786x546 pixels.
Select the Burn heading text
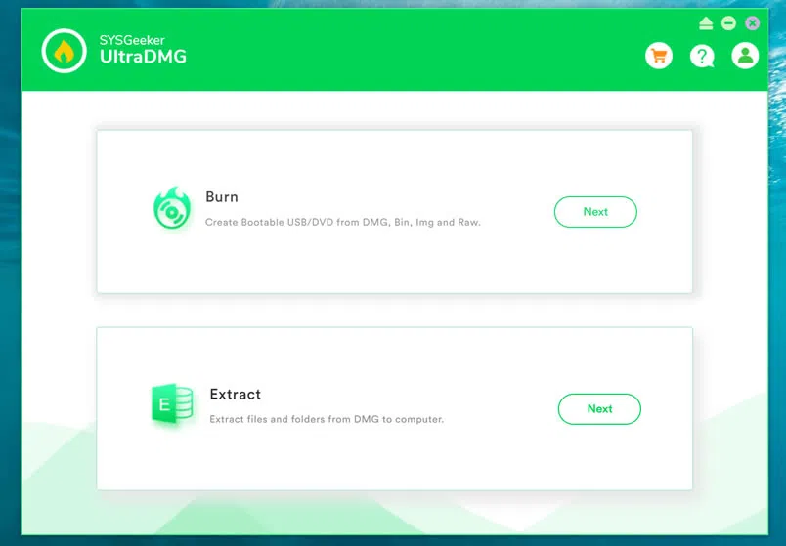click(222, 197)
